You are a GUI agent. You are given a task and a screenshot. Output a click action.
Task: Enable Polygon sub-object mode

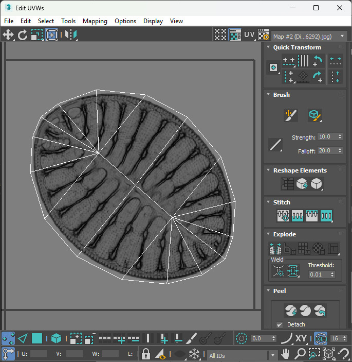click(x=37, y=338)
